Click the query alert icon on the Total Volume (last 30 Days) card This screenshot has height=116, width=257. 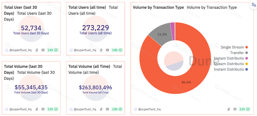coord(37,109)
